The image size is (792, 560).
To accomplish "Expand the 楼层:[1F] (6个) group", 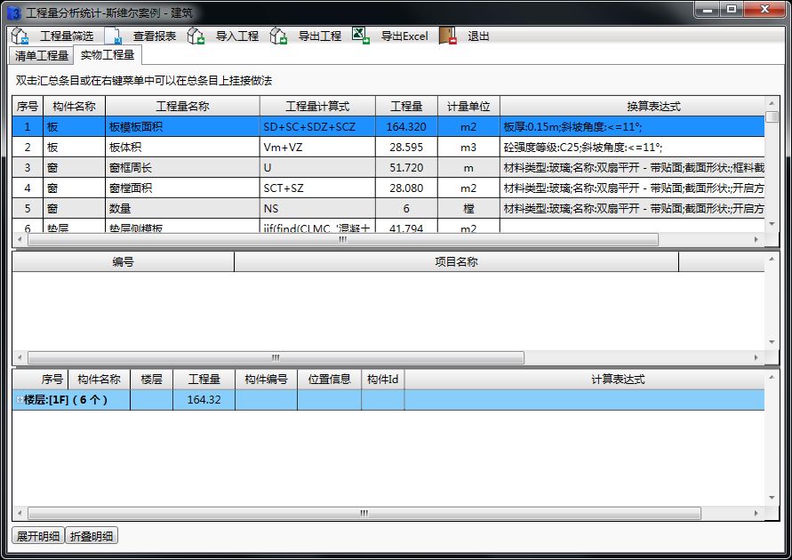I will 20,400.
